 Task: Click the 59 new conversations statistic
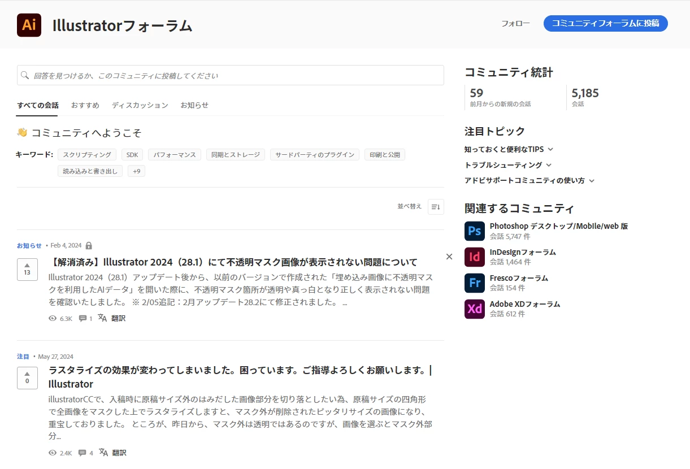tap(476, 93)
